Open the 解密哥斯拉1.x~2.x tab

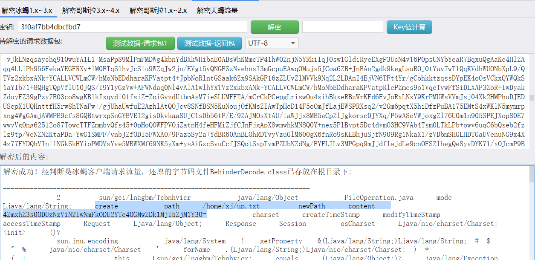pyautogui.click(x=158, y=10)
